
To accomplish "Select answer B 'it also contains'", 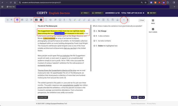I will 94,36.
